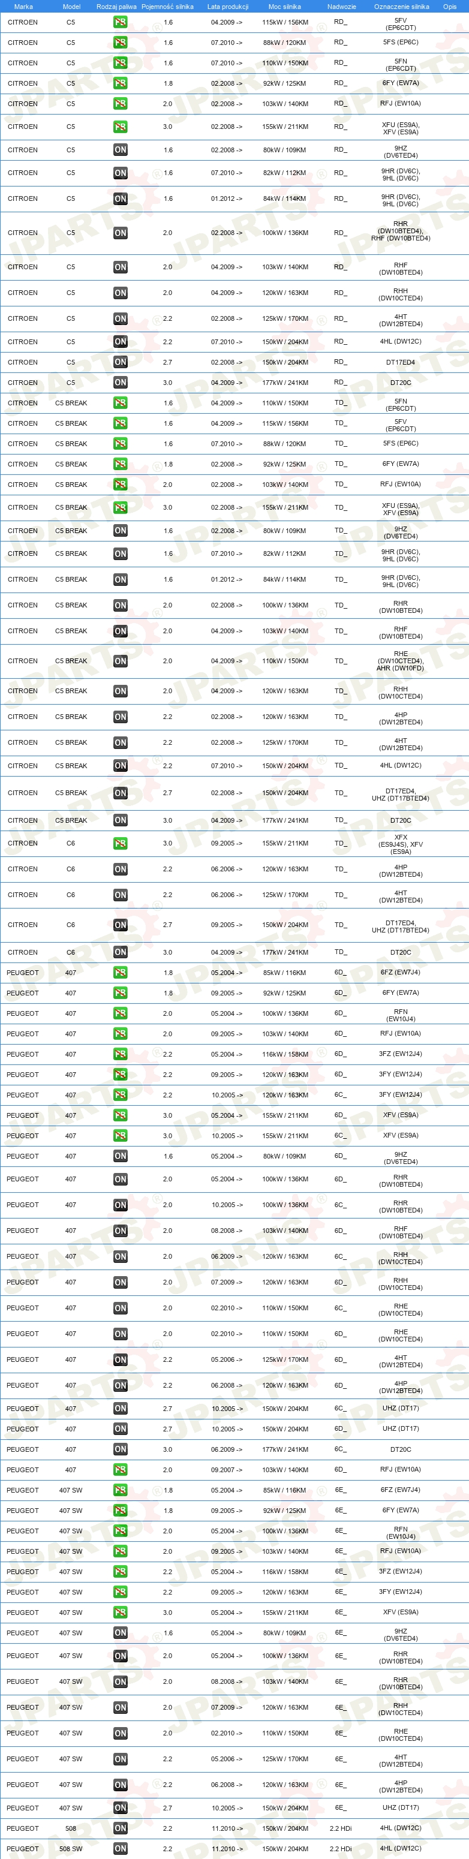The width and height of the screenshot is (469, 1859).
Task: Click the Pojemność silnika column header
Action: coord(167,7)
